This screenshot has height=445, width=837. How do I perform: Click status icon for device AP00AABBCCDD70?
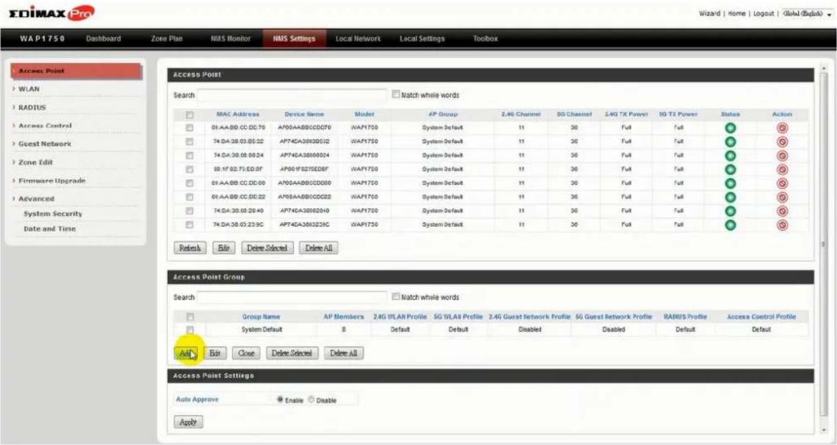tap(730, 128)
